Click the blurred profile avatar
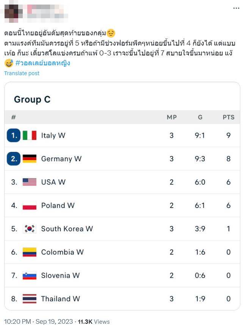This screenshot has height=326, width=246. 13,13
